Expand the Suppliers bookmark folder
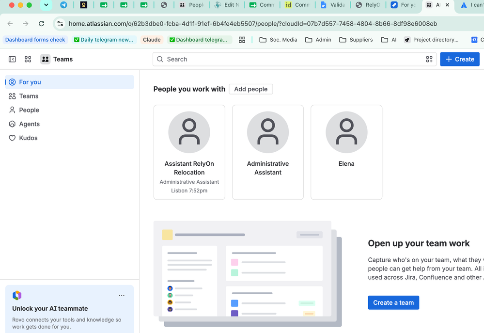This screenshot has height=333, width=484. click(356, 40)
